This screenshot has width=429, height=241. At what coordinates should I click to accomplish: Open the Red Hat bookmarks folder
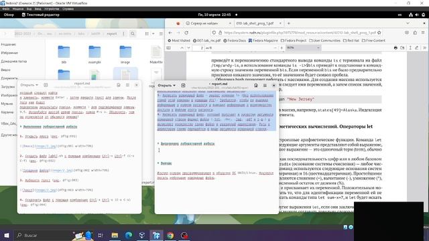pyautogui.click(x=351, y=40)
